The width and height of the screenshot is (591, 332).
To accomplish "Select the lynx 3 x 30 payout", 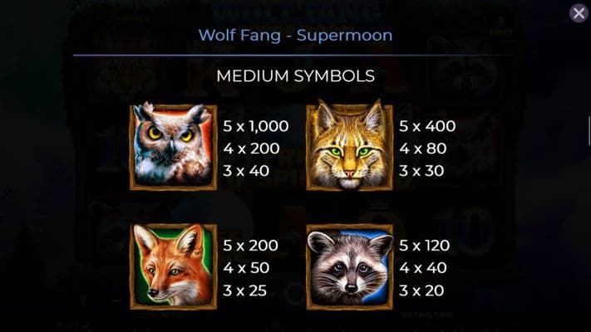I will (421, 171).
